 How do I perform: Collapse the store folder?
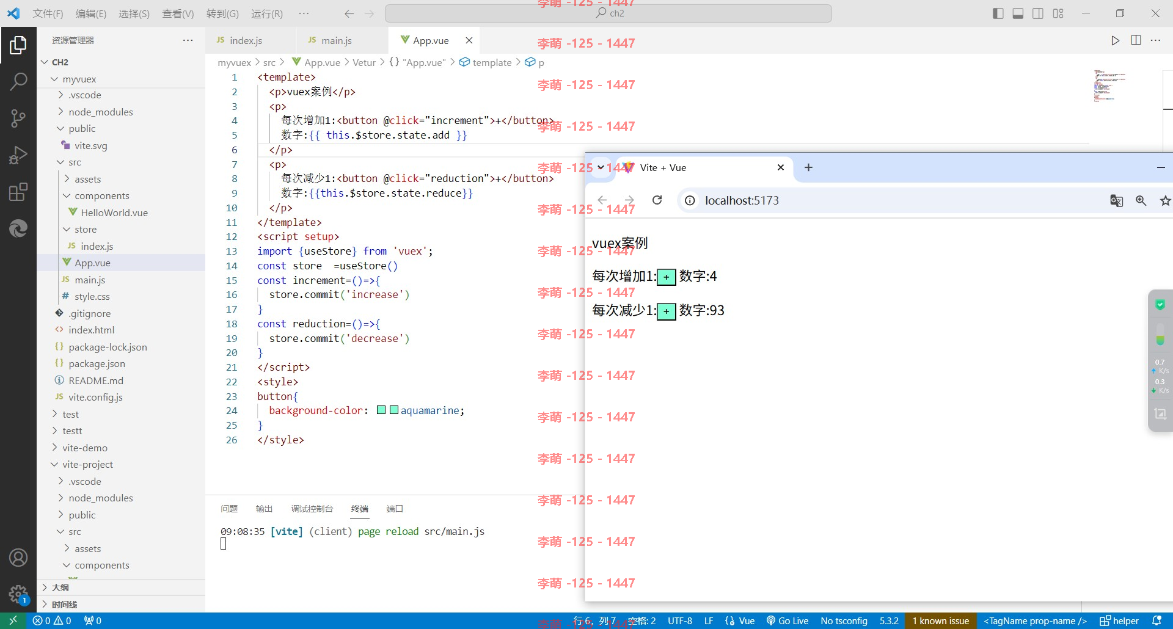[67, 230]
